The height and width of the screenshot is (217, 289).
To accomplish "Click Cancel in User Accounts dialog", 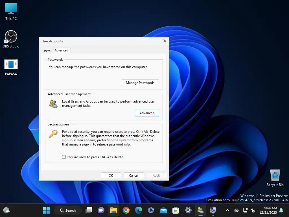I will click(x=133, y=175).
